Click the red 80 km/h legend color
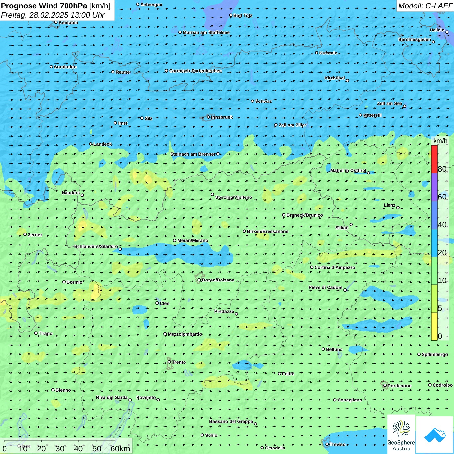This screenshot has height=454, width=454. 434,159
